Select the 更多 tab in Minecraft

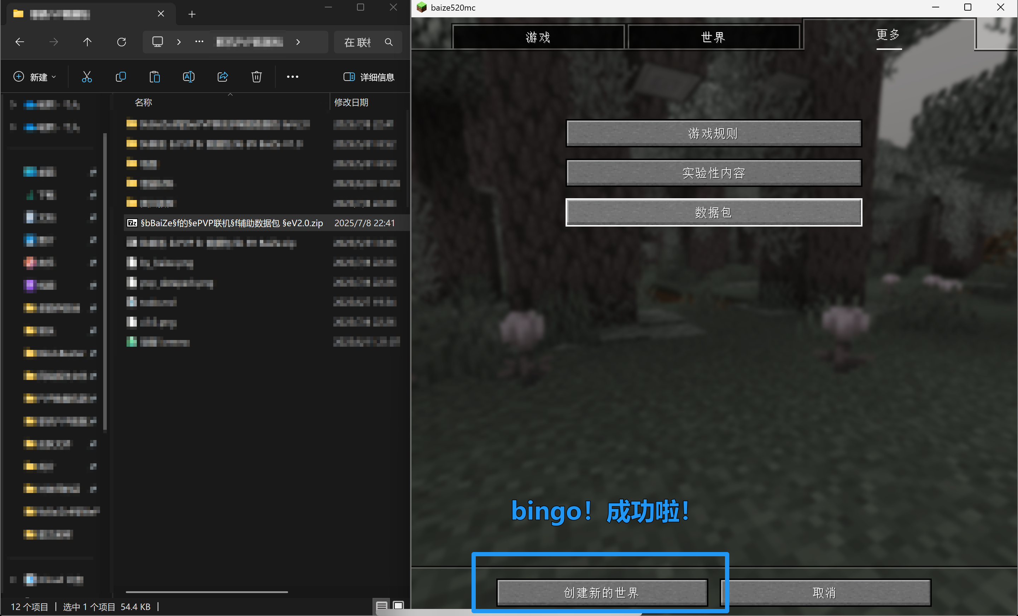click(889, 34)
